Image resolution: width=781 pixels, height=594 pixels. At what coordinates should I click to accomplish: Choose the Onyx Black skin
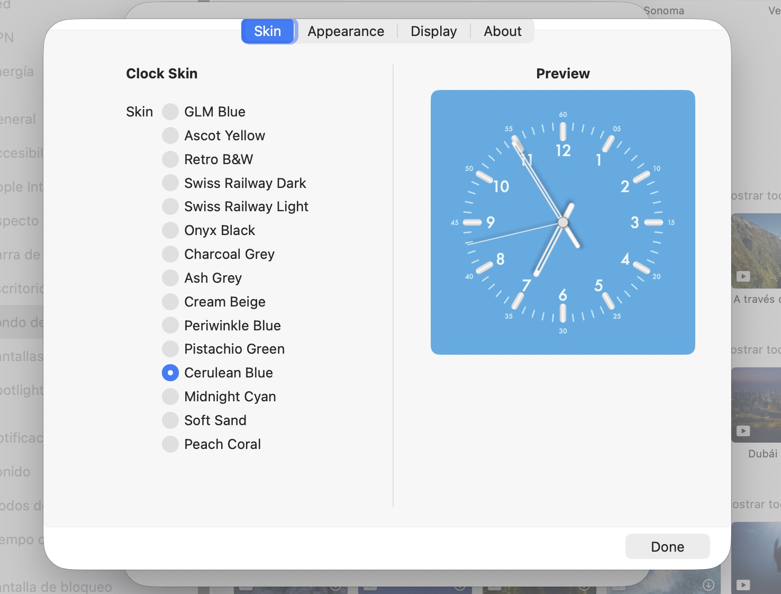point(170,230)
